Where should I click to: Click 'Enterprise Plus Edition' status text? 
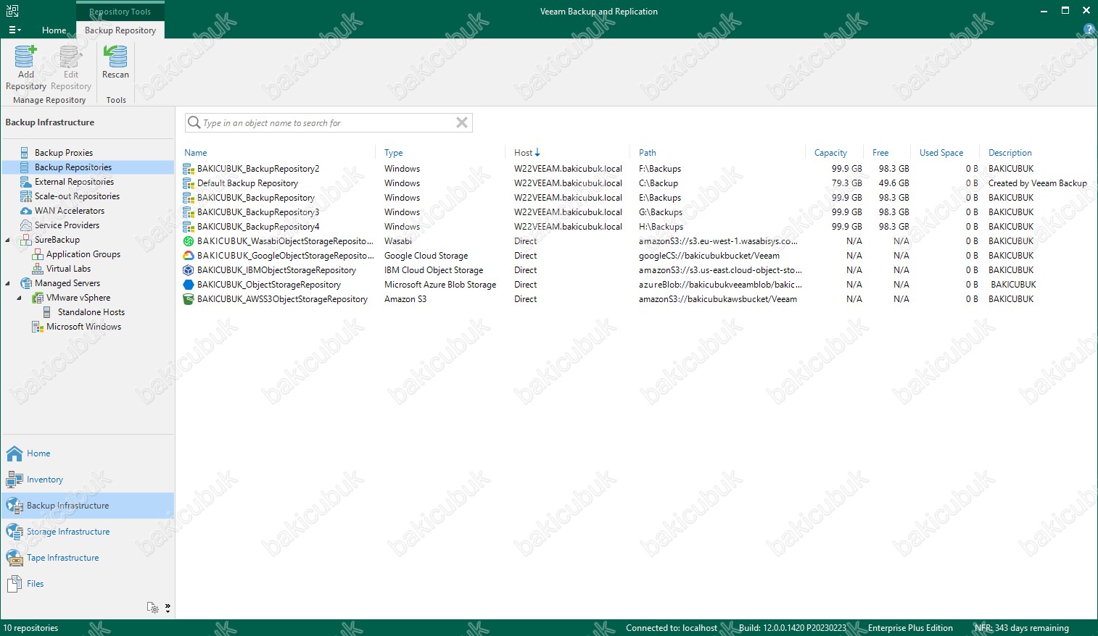(910, 628)
